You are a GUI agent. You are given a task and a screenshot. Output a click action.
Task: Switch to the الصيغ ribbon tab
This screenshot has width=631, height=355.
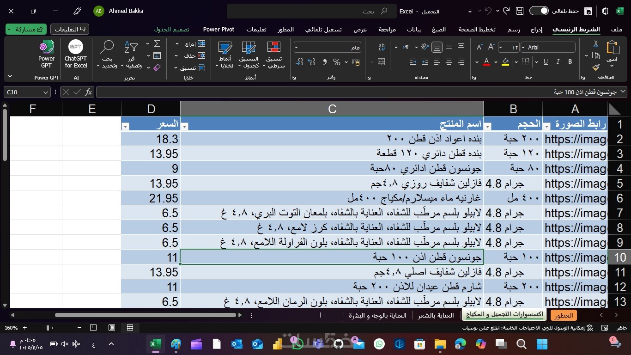[439, 30]
